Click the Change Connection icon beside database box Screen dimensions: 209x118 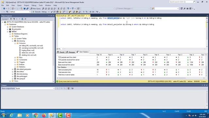pyautogui.click(x=7, y=12)
